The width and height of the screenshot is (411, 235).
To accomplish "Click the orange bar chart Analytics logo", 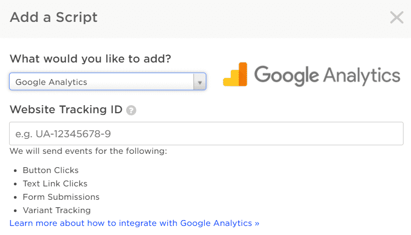I will pos(235,74).
